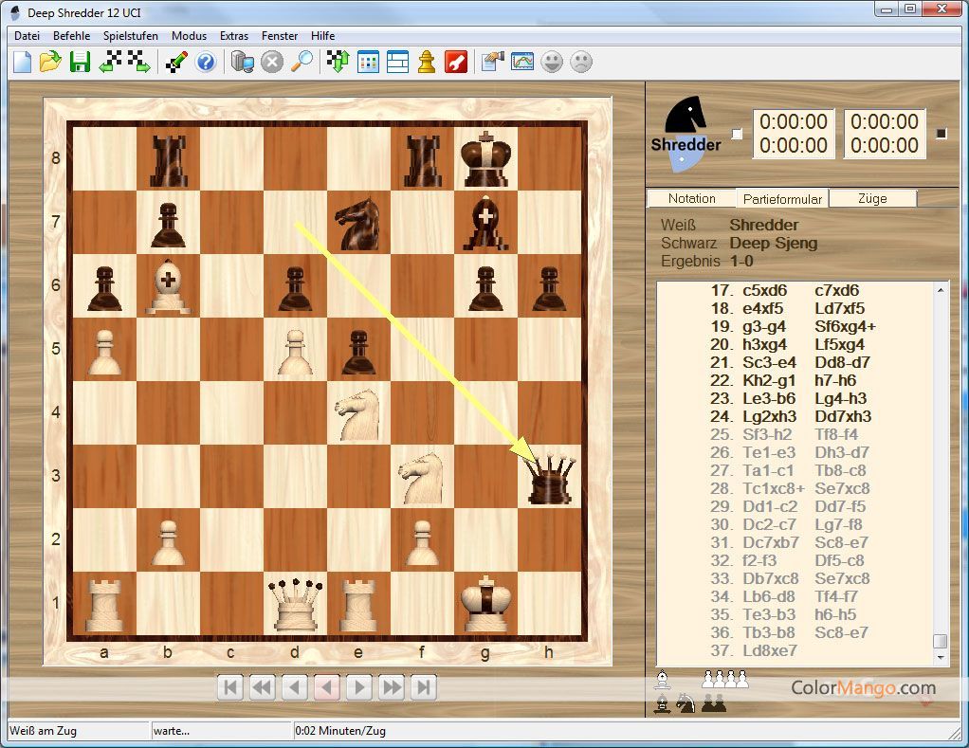The image size is (969, 748).
Task: Click the blue question mark help icon
Action: point(206,63)
